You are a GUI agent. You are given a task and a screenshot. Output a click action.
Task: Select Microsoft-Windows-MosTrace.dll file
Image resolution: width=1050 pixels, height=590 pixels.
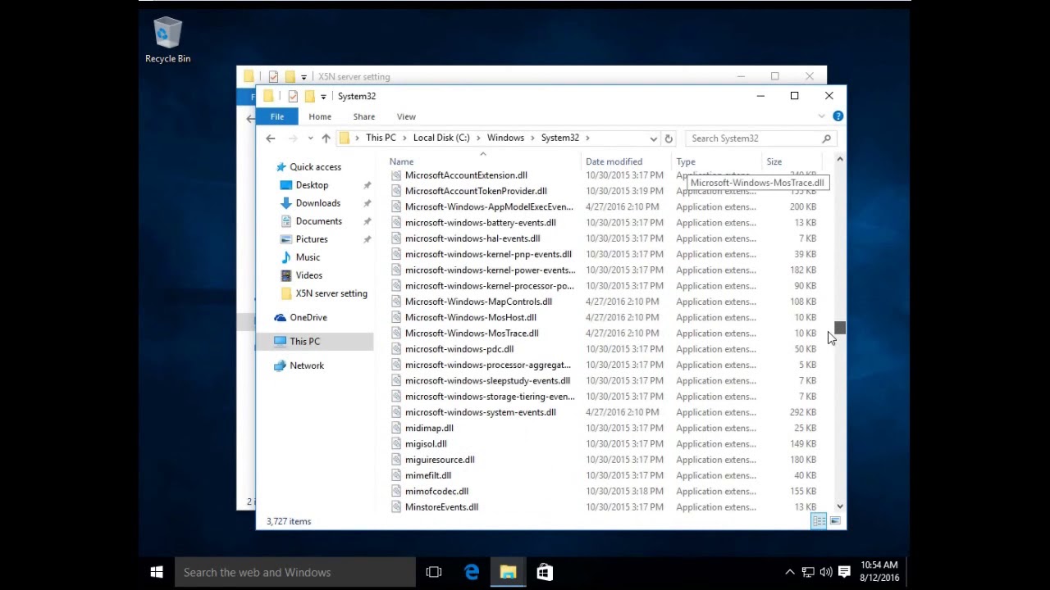[x=472, y=334]
